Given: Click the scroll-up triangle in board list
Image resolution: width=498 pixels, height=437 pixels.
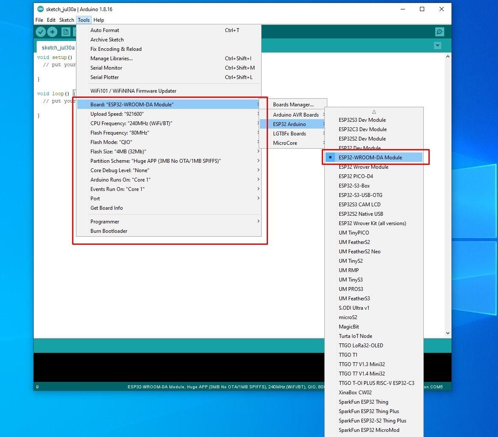Looking at the screenshot, I should click(374, 112).
